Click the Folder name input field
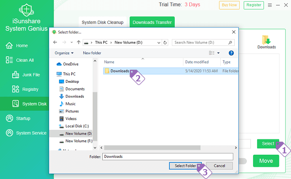 tap(168, 157)
